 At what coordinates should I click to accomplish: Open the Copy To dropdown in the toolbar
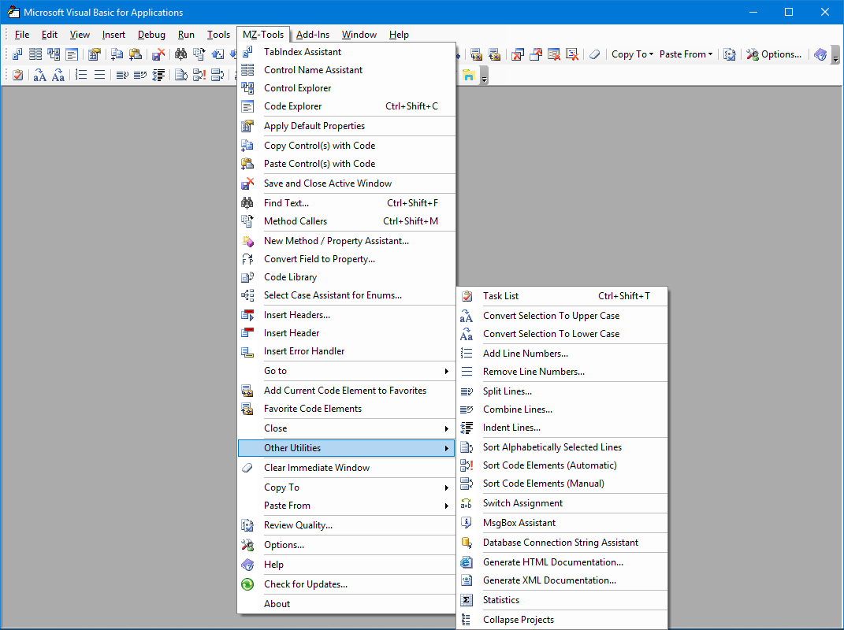tap(633, 54)
